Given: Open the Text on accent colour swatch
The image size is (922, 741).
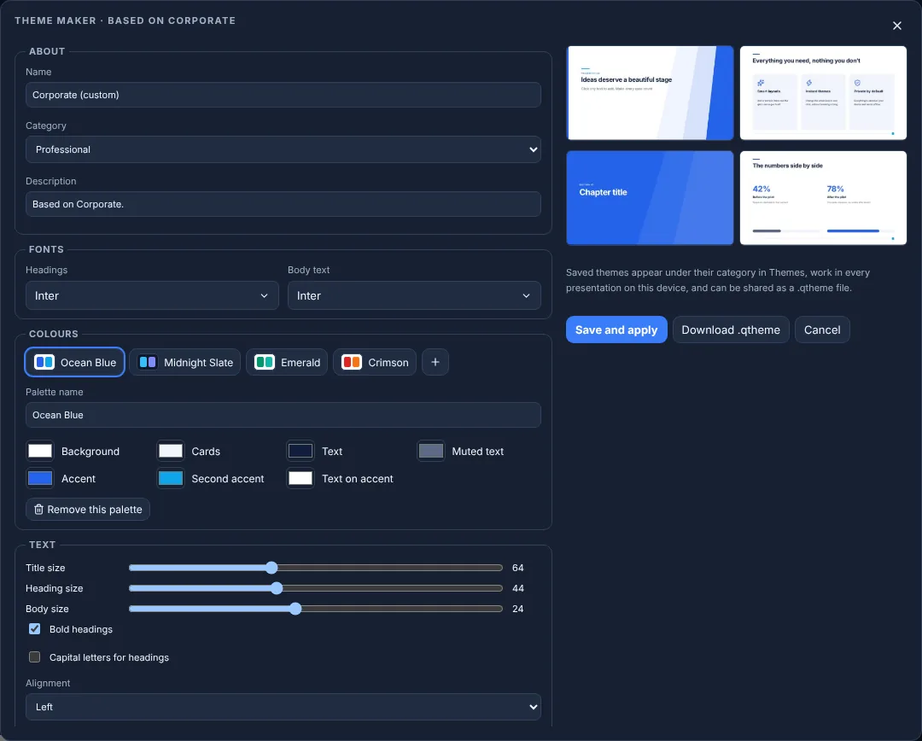Looking at the screenshot, I should click(x=301, y=478).
